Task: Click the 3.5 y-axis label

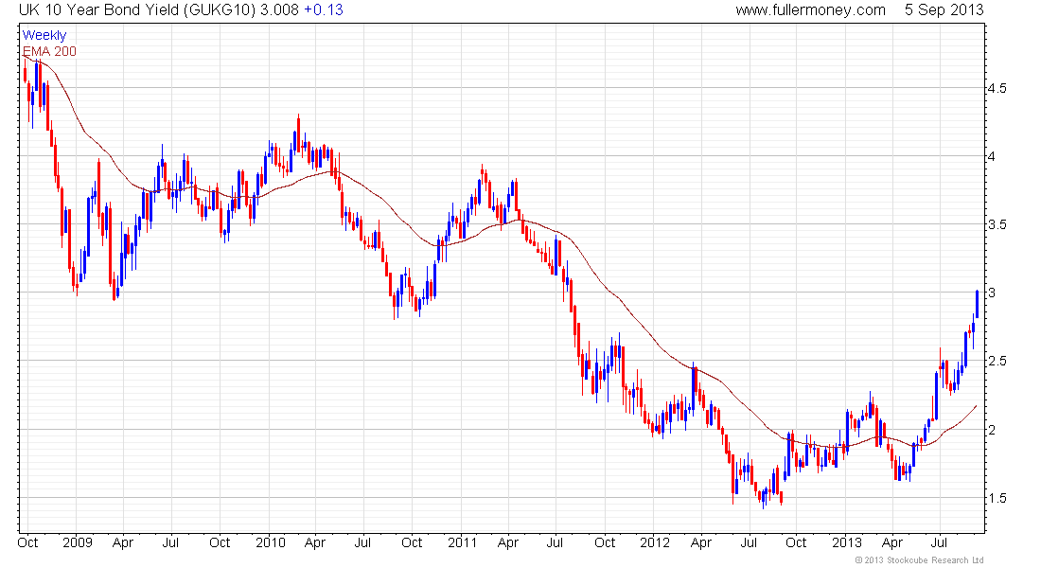Action: pos(997,224)
